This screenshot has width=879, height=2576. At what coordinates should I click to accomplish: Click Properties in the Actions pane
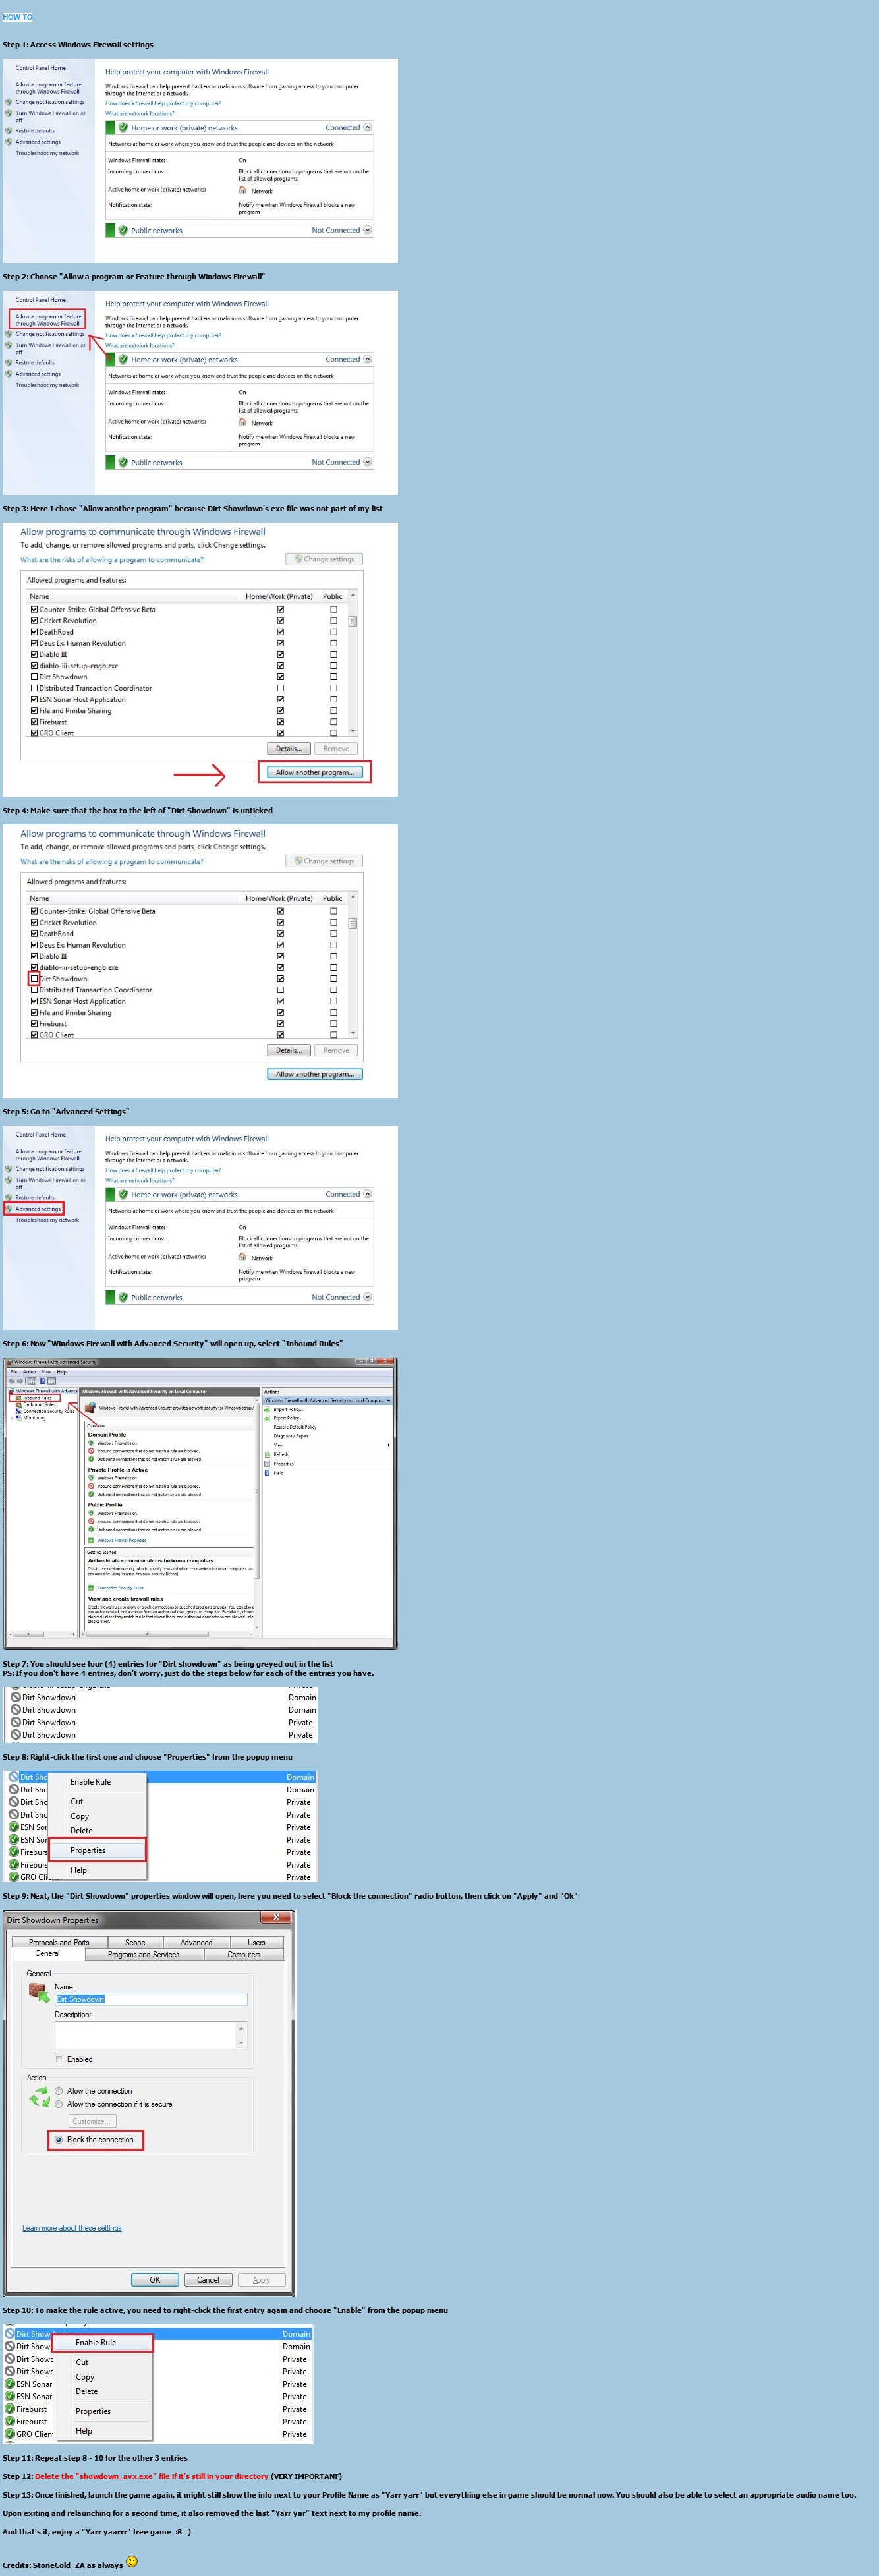(x=283, y=1463)
